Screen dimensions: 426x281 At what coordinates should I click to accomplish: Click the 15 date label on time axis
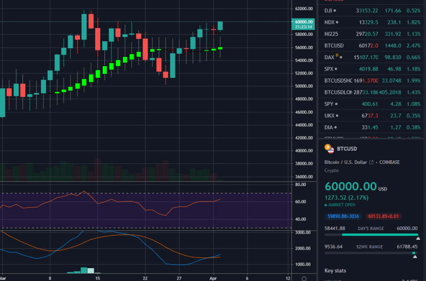(98, 278)
